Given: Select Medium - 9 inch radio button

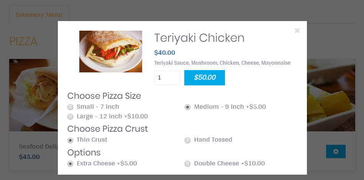Looking at the screenshot, I should 188,107.
